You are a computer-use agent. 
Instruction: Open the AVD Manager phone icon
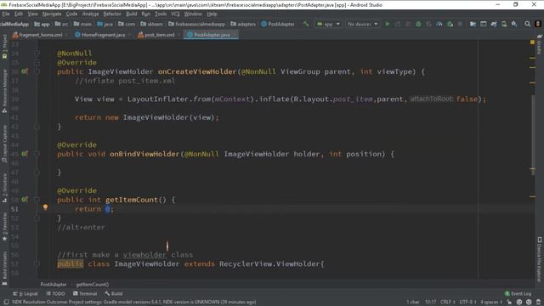pyautogui.click(x=504, y=24)
